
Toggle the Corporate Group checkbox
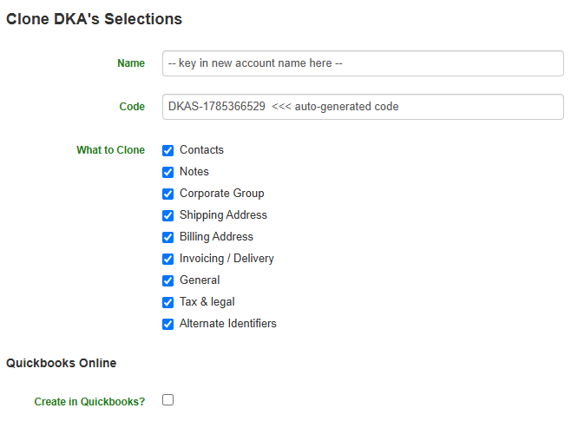point(168,194)
